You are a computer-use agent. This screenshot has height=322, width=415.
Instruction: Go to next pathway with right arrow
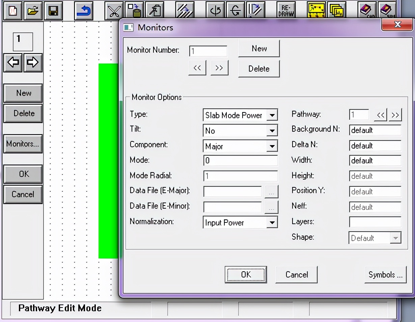33,62
